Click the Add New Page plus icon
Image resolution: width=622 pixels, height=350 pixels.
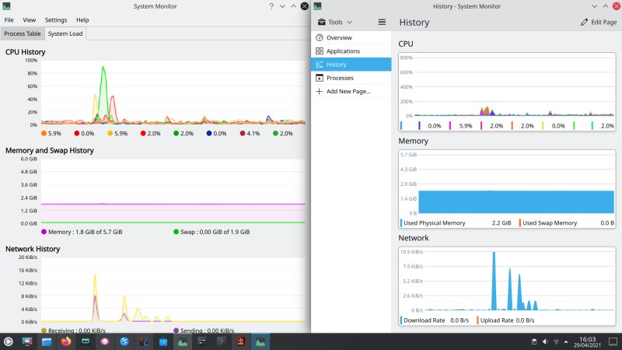[x=320, y=91]
